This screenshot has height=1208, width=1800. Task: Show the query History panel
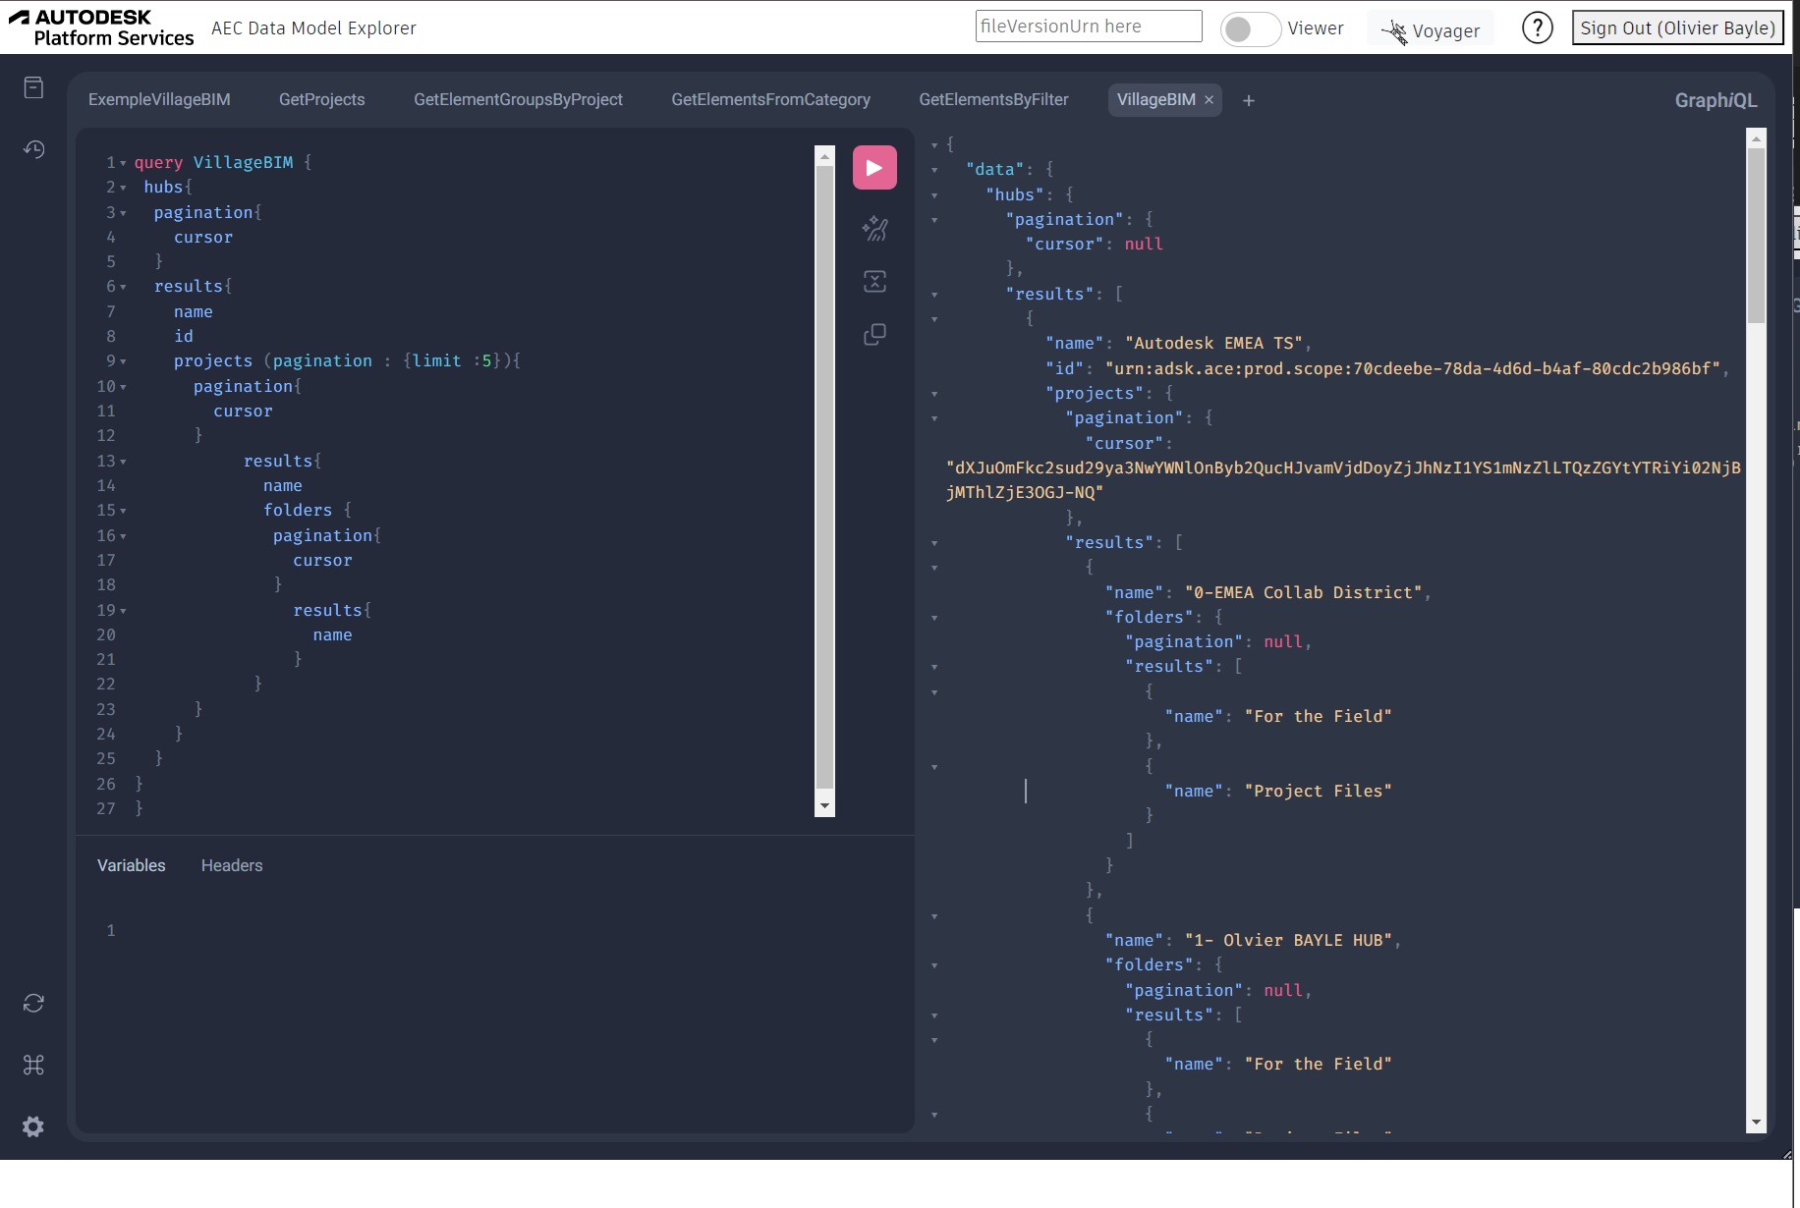(x=33, y=149)
